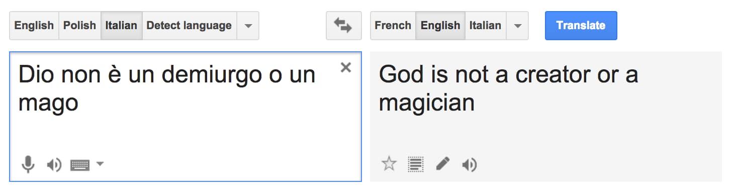Click the blue Translate button
Image resolution: width=734 pixels, height=195 pixels.
[x=581, y=26]
